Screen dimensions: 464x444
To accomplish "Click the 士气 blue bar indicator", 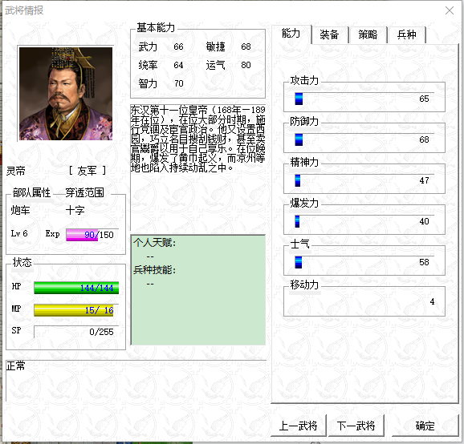I will click(x=299, y=262).
